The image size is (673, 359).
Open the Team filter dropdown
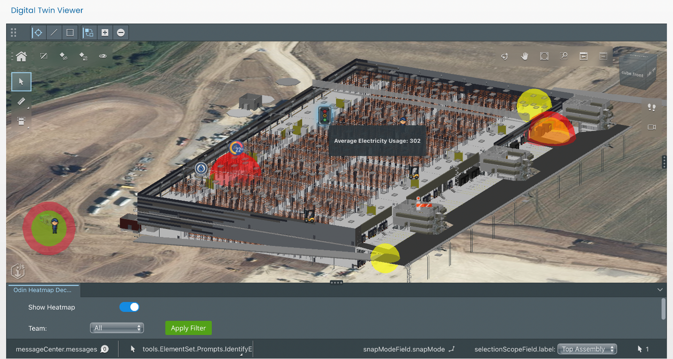[117, 328]
